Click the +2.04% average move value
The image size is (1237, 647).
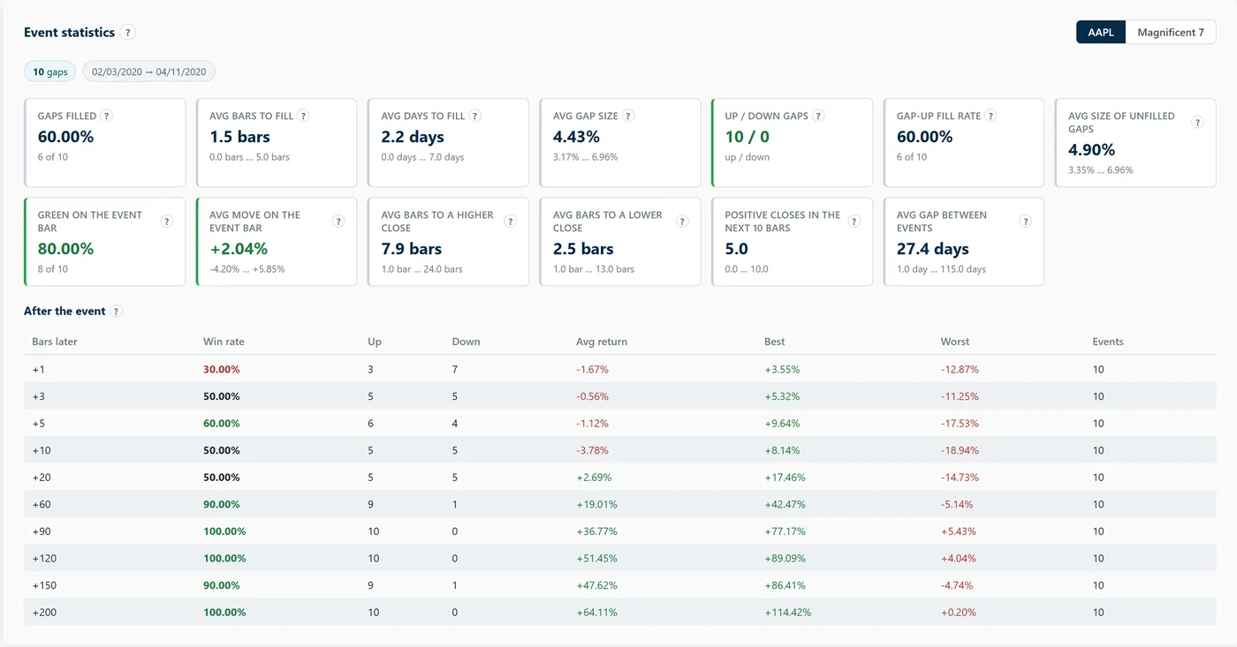239,249
